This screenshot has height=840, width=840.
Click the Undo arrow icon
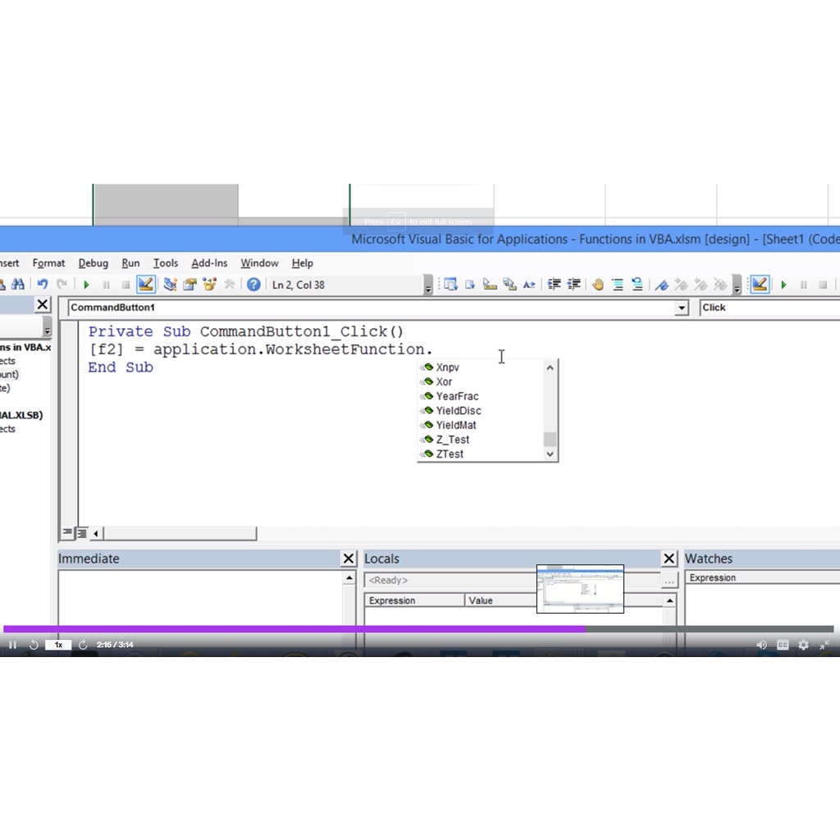tap(42, 285)
